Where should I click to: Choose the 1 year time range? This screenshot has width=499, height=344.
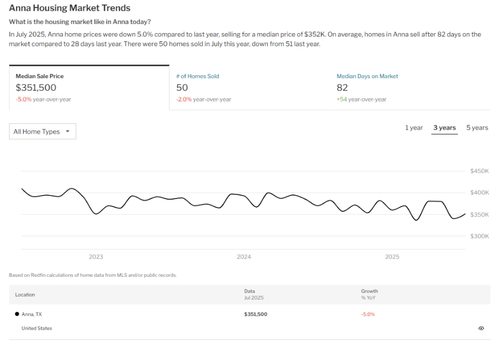[414, 128]
